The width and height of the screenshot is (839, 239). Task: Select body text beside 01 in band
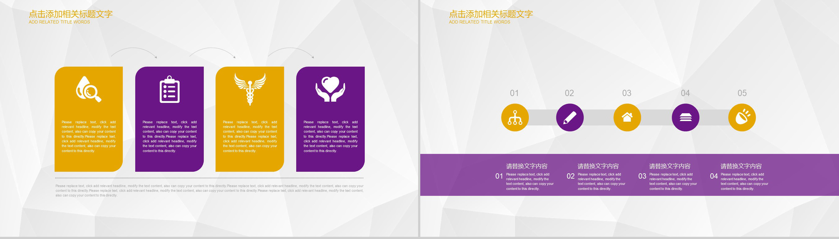coord(530,181)
